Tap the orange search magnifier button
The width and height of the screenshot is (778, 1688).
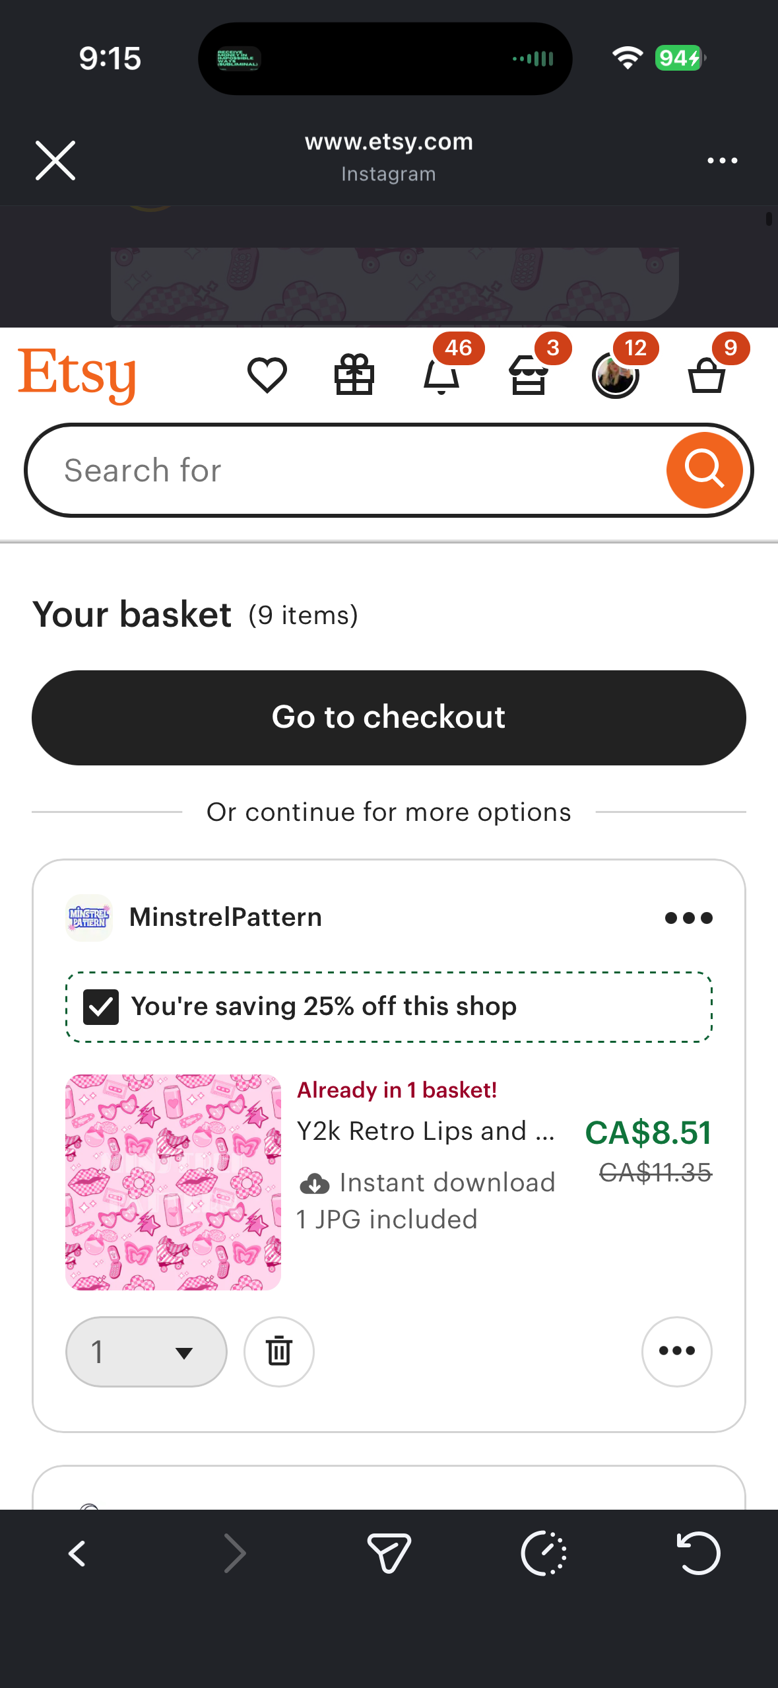coord(704,470)
